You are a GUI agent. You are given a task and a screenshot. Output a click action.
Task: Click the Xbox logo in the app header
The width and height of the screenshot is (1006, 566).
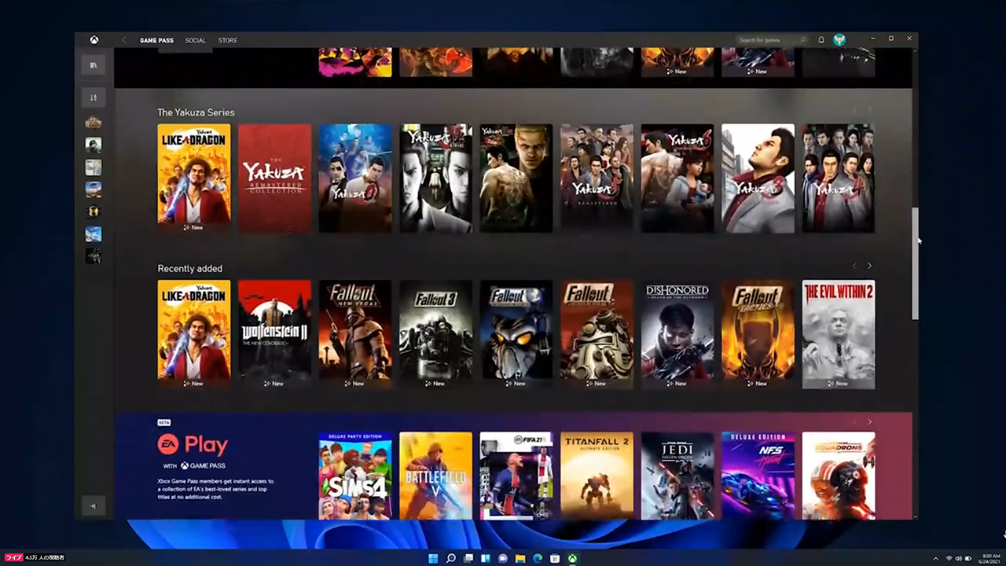94,40
